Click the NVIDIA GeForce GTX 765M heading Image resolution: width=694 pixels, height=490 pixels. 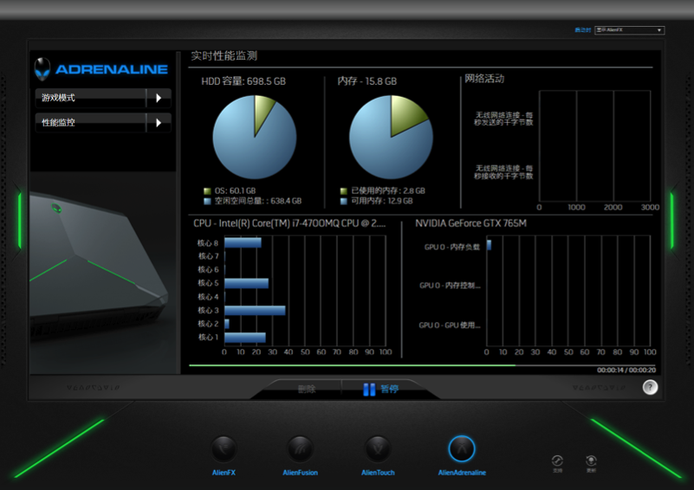click(x=470, y=223)
